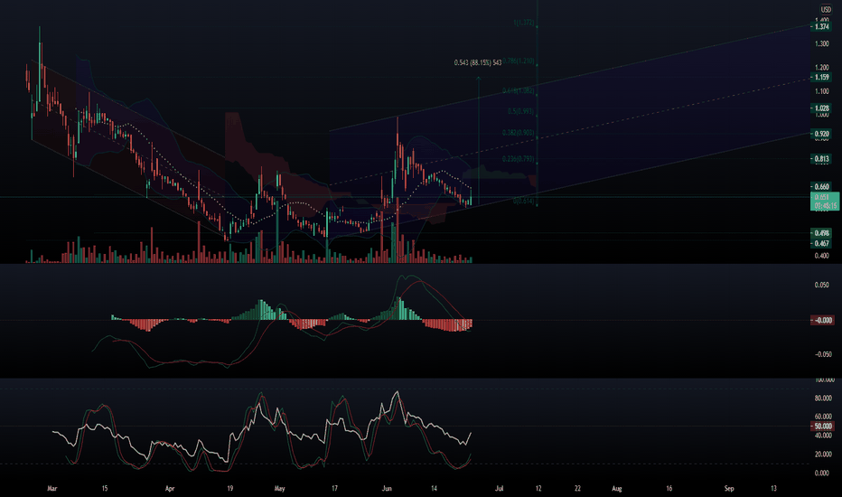This screenshot has width=842, height=497.
Task: Click the 60.000 oscillator scale value
Action: [823, 417]
